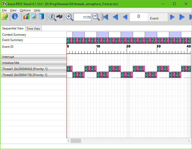192x149 pixels.
Task: Open the Options menu
Action: pos(25,10)
